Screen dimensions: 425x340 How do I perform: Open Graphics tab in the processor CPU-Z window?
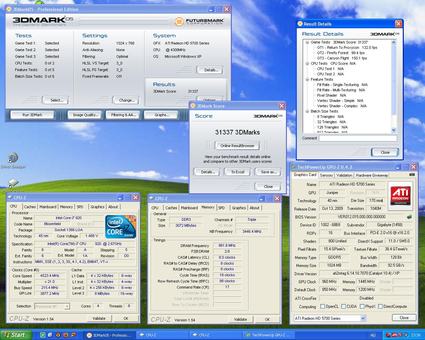pos(98,207)
